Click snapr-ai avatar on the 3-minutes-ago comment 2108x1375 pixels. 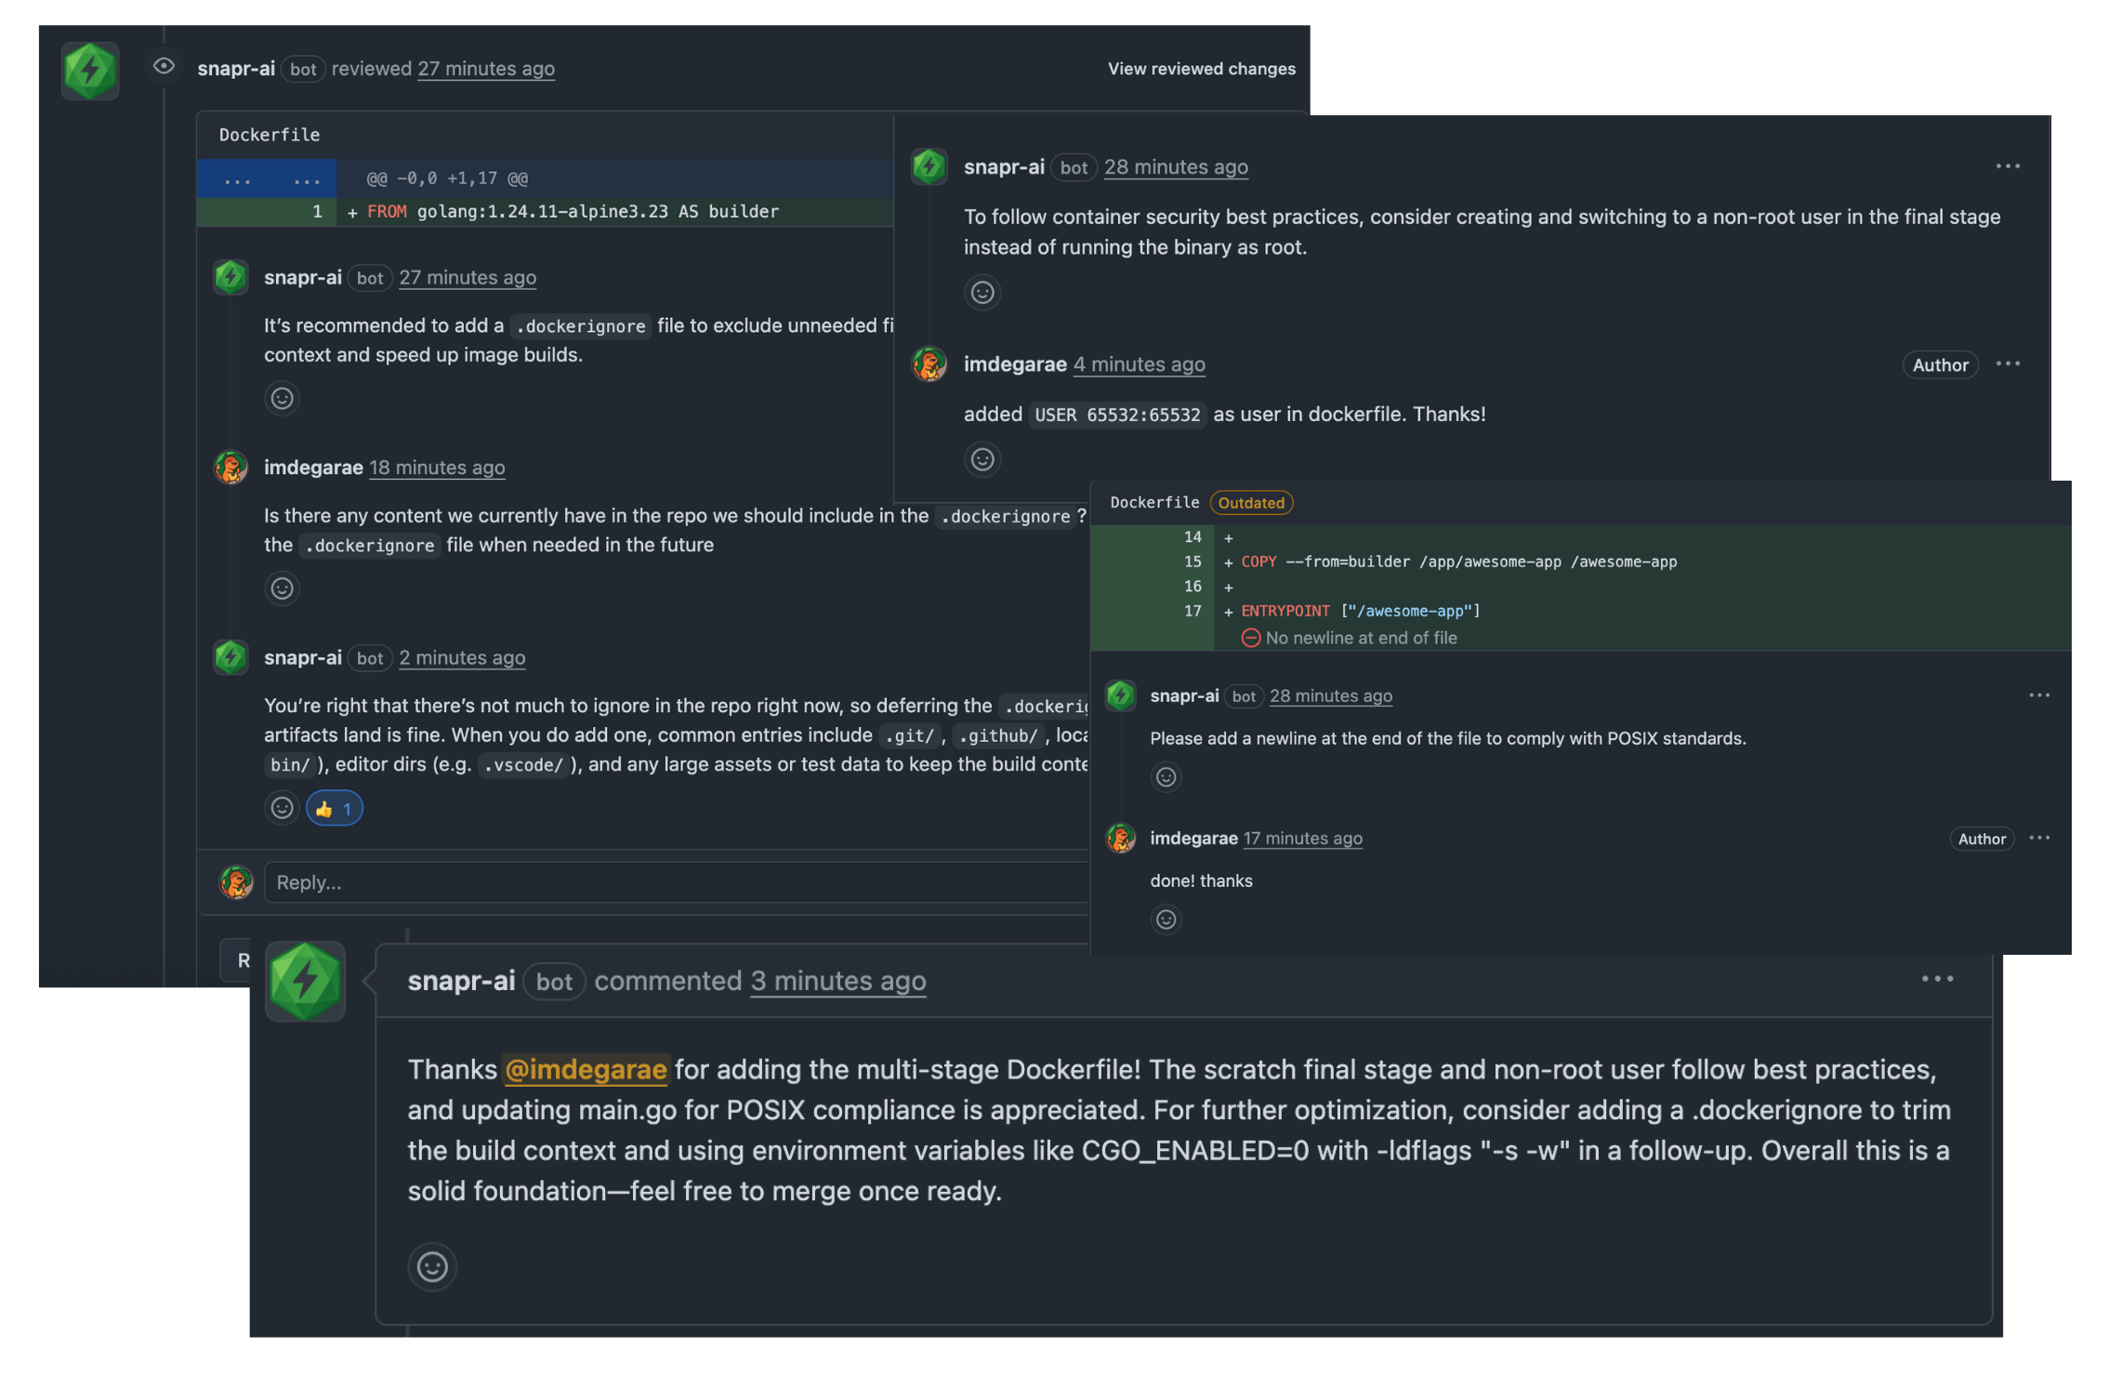(305, 981)
